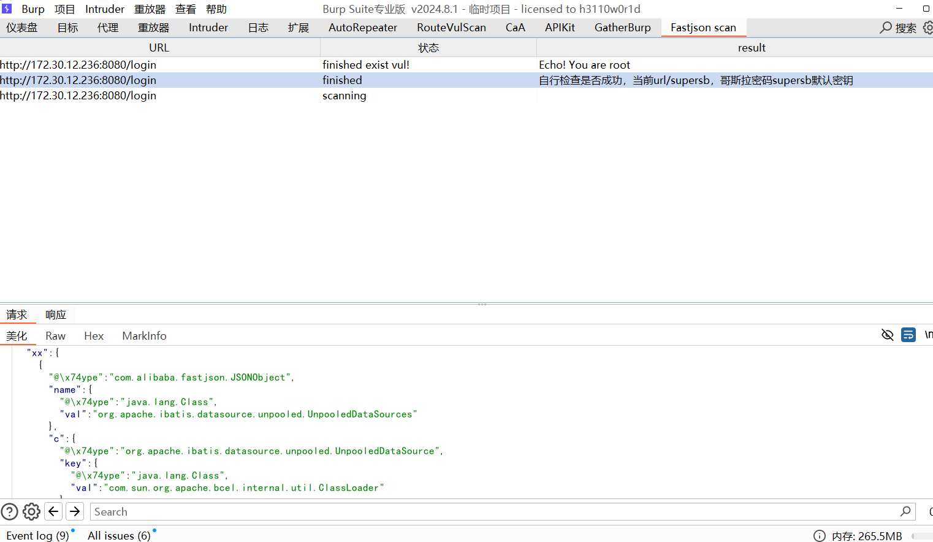
Task: Select the Fastjson scan tab
Action: point(703,28)
